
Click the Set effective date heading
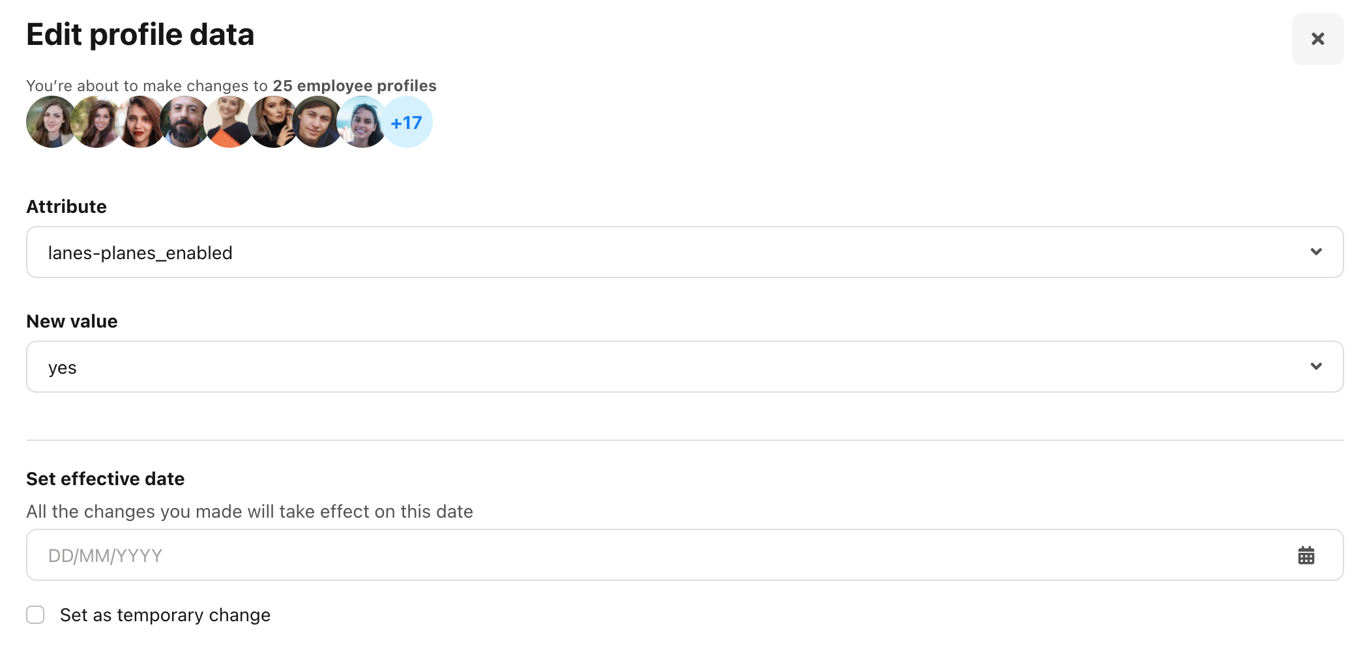[x=105, y=479]
